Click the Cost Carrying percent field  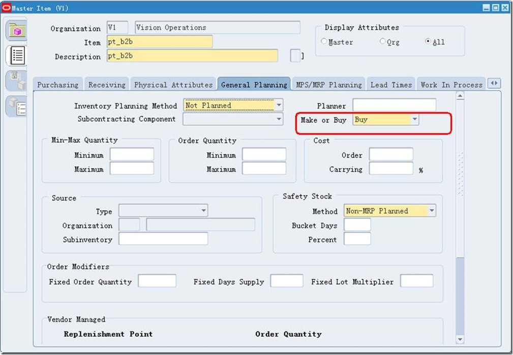click(x=391, y=168)
